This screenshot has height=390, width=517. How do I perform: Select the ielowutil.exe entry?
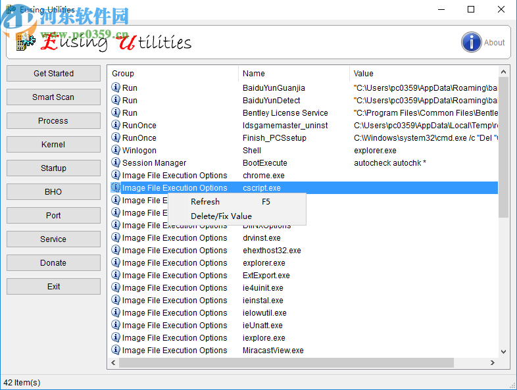264,313
